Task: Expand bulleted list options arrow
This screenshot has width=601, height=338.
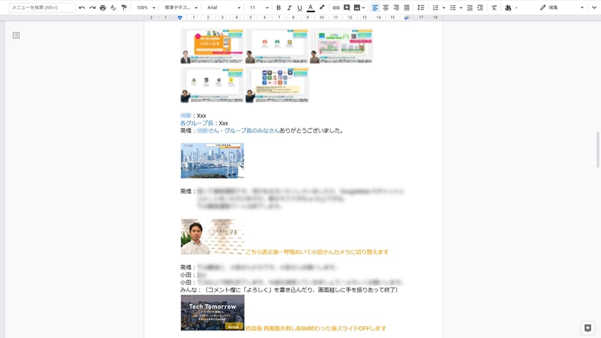Action: coord(461,8)
